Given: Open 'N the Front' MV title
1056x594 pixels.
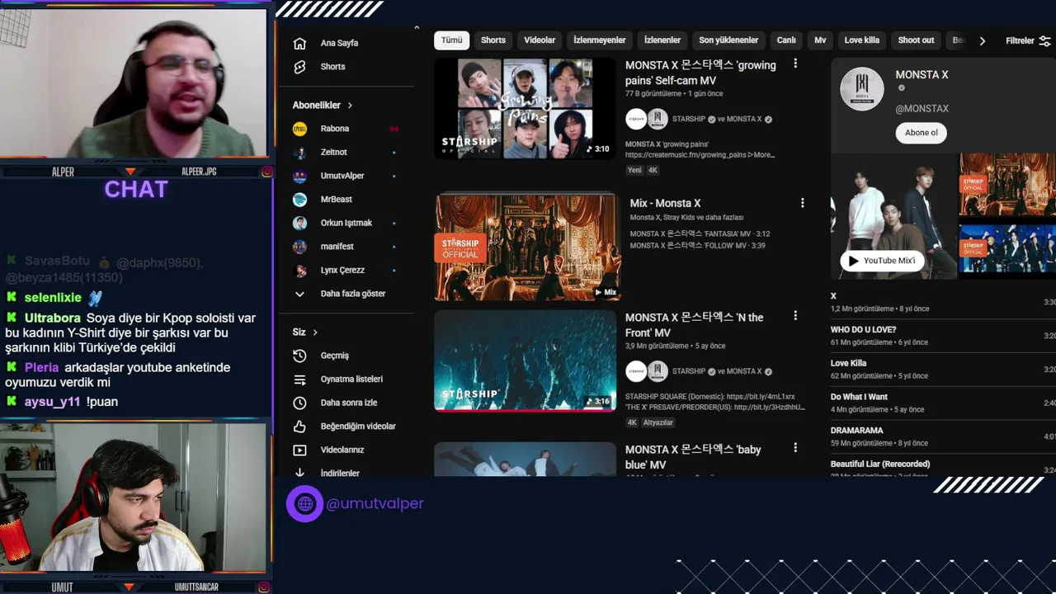Looking at the screenshot, I should pyautogui.click(x=694, y=325).
